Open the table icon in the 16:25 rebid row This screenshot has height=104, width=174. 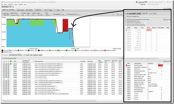[6, 72]
